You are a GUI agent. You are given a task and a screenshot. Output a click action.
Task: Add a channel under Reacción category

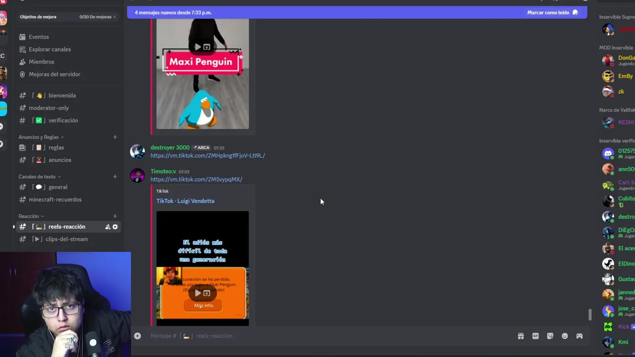[115, 216]
